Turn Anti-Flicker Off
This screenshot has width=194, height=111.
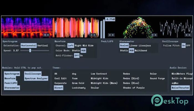coord(77,56)
